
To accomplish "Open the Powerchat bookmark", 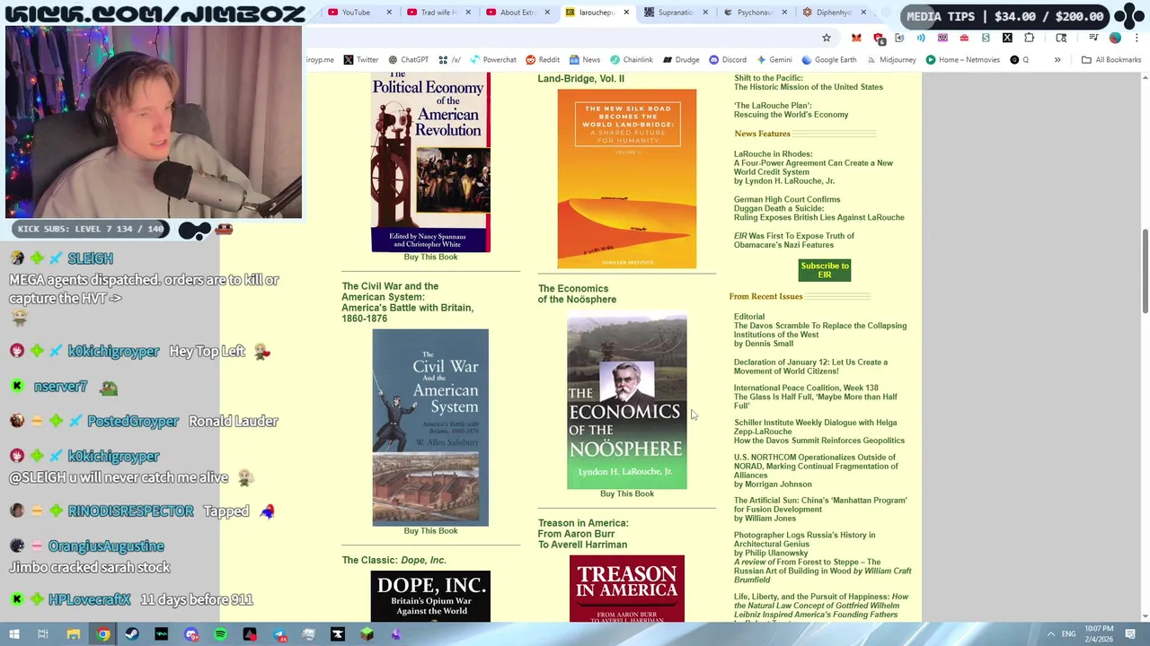I will pos(493,60).
